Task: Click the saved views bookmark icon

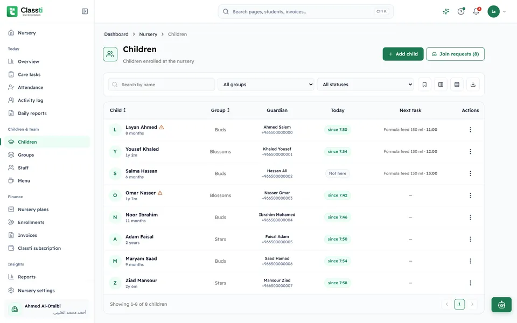Action: click(424, 85)
